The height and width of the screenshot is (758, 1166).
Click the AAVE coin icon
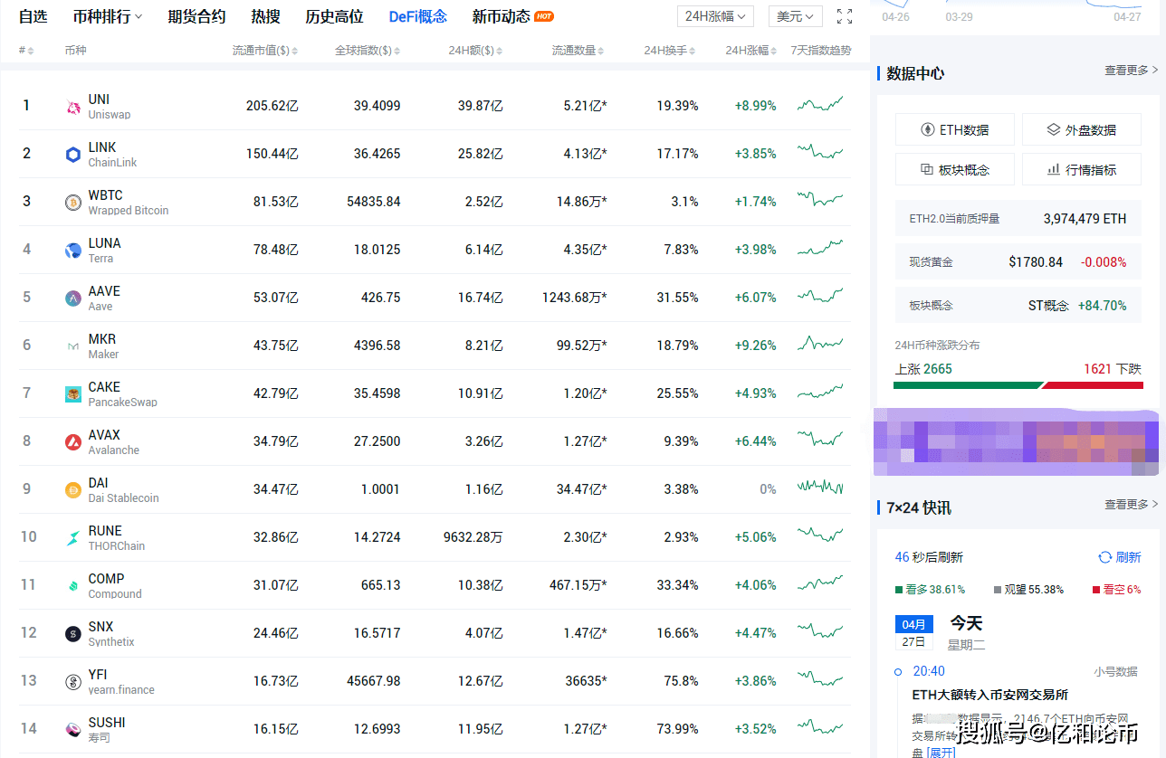coord(73,298)
